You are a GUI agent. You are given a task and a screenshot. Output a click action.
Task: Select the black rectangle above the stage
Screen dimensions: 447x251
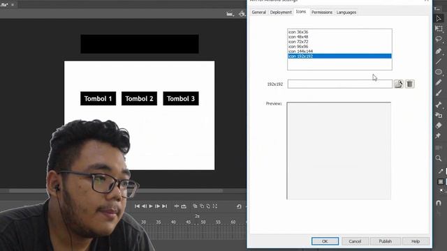pyautogui.click(x=140, y=44)
